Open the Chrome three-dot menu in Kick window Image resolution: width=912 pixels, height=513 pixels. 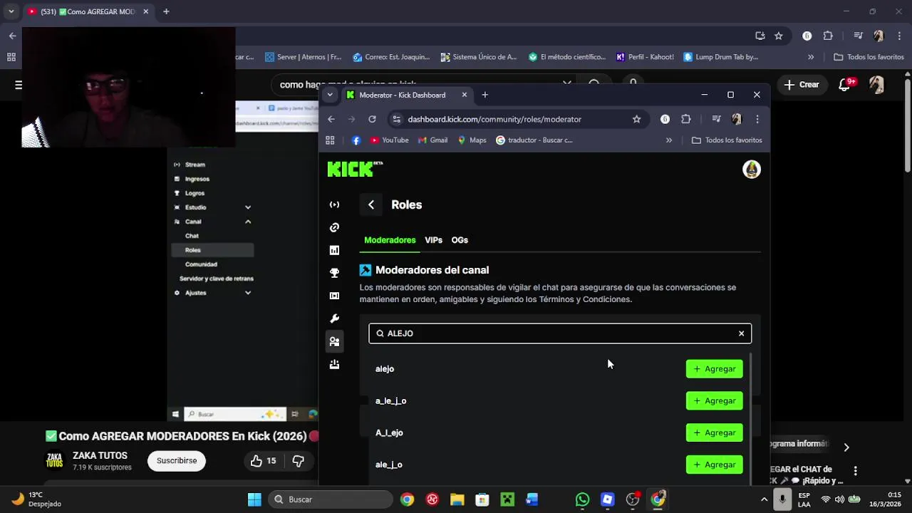pyautogui.click(x=757, y=119)
